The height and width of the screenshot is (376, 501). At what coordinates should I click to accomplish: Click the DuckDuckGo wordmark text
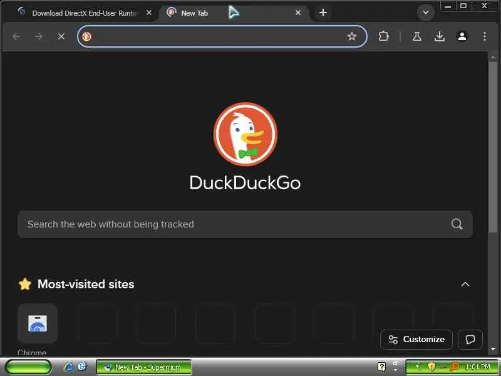(x=245, y=183)
